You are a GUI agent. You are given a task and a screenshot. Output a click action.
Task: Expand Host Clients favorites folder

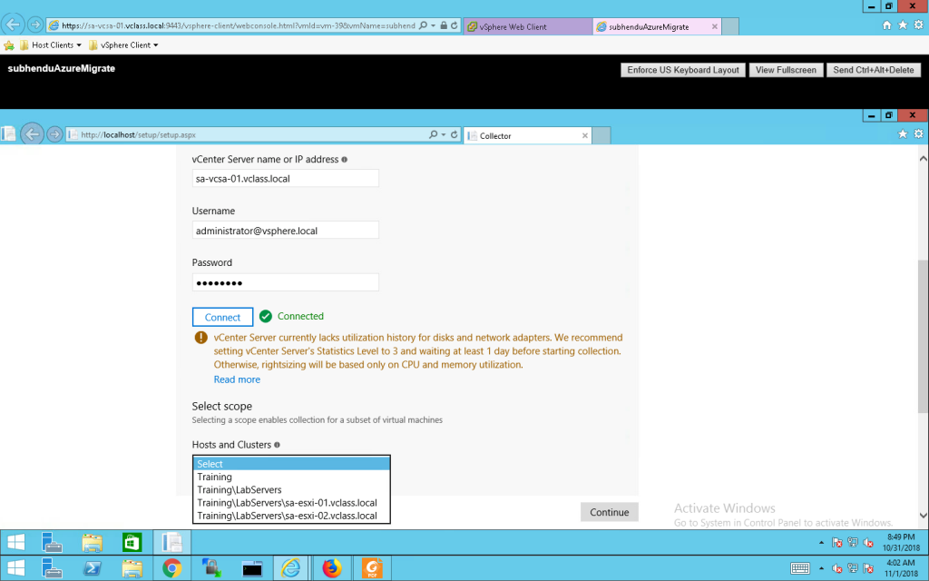[51, 45]
